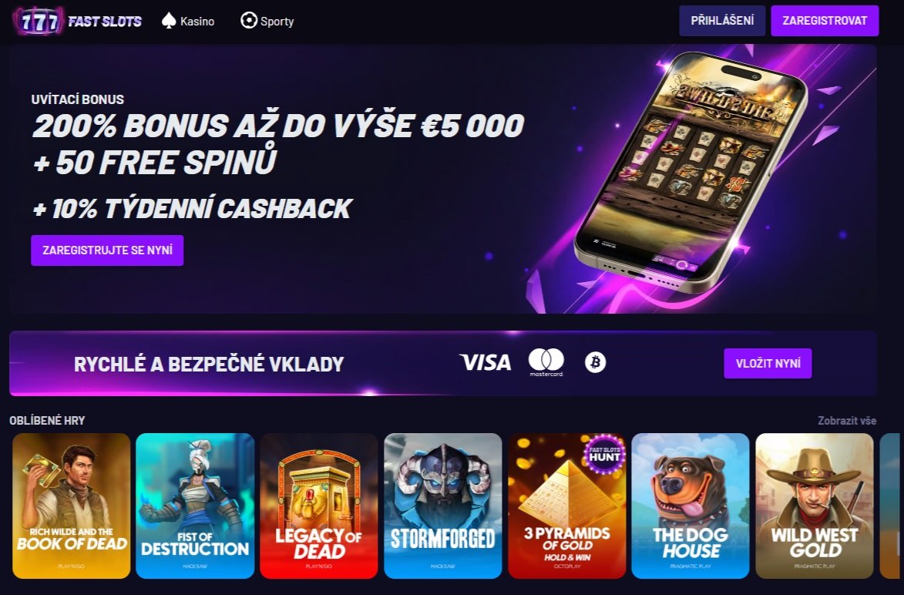Open the Zobrazit vše link
This screenshot has width=904, height=595.
847,420
